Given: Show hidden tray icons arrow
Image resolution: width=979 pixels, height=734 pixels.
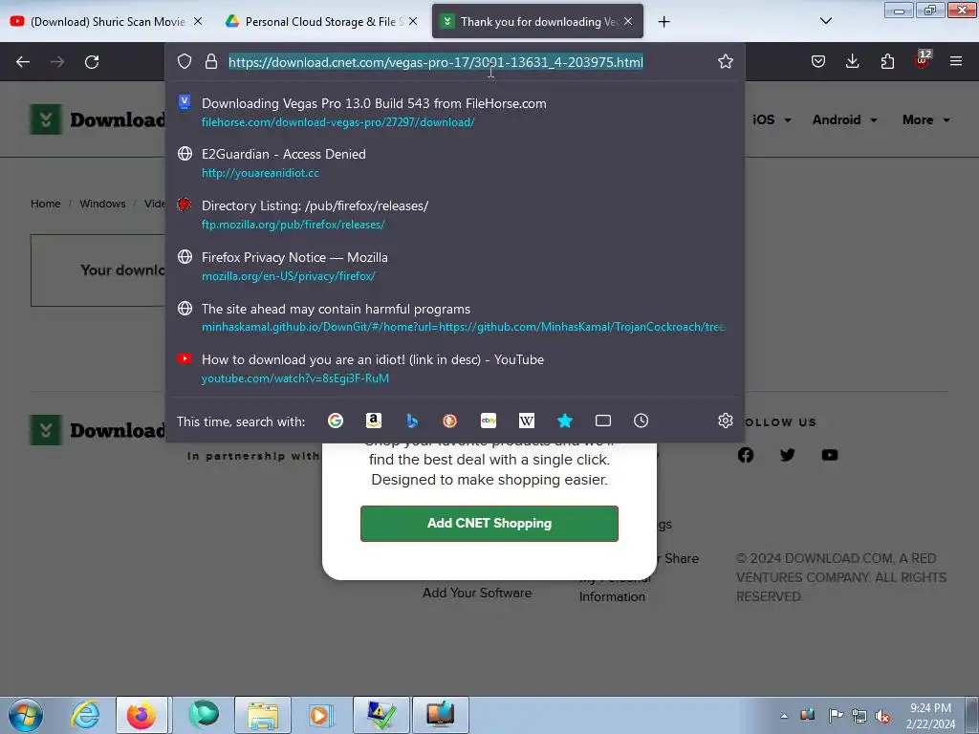Looking at the screenshot, I should tap(784, 716).
